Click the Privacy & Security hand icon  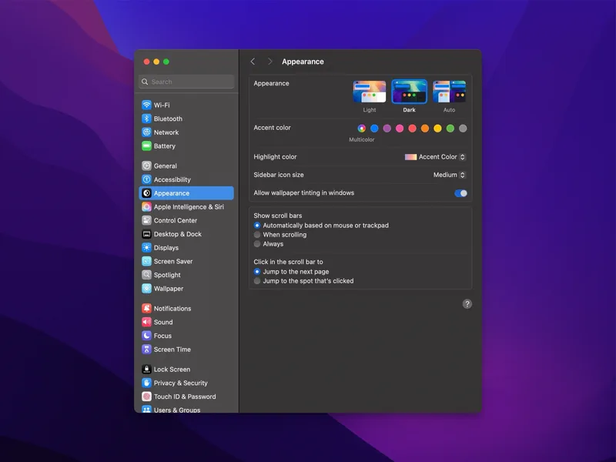pyautogui.click(x=146, y=383)
